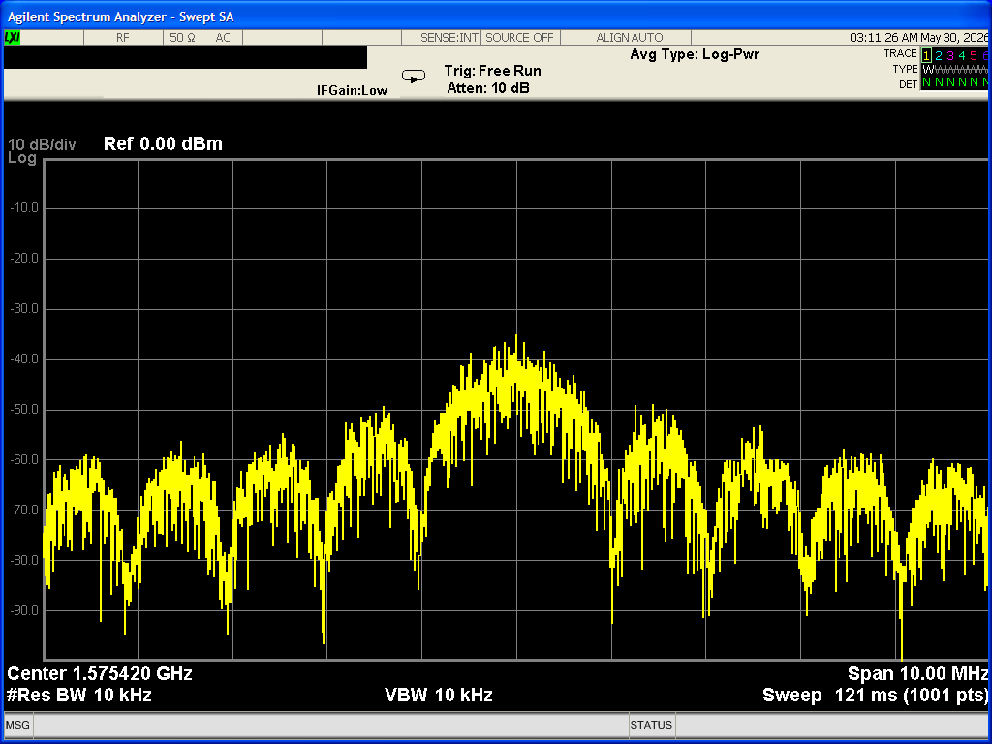This screenshot has width=992, height=744.
Task: Click the SOURCE OFF status field
Action: pyautogui.click(x=519, y=38)
